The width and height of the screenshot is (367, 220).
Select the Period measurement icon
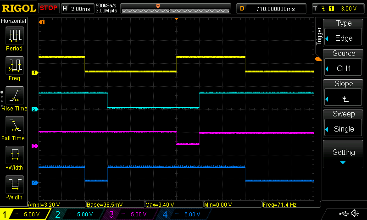click(x=15, y=36)
